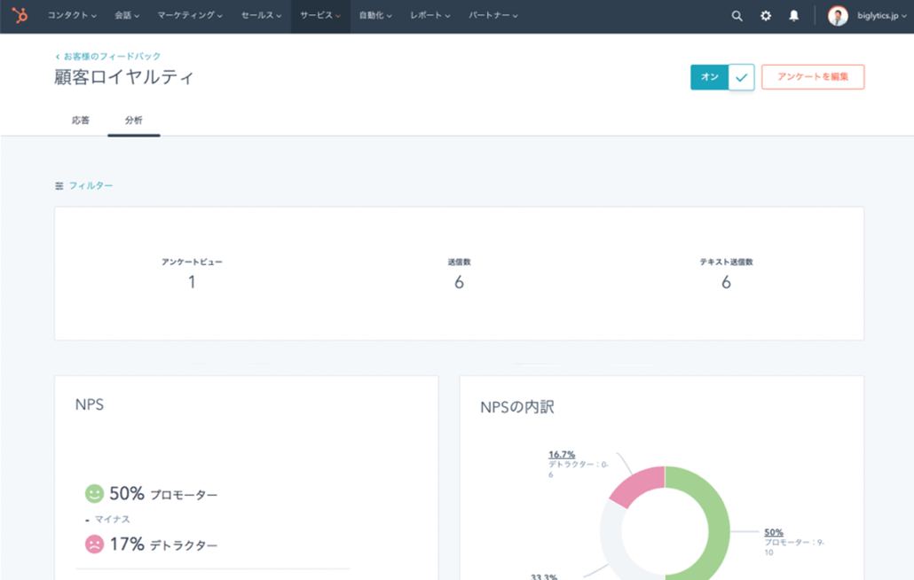
Task: Click the green promoter smiley face
Action: (94, 493)
